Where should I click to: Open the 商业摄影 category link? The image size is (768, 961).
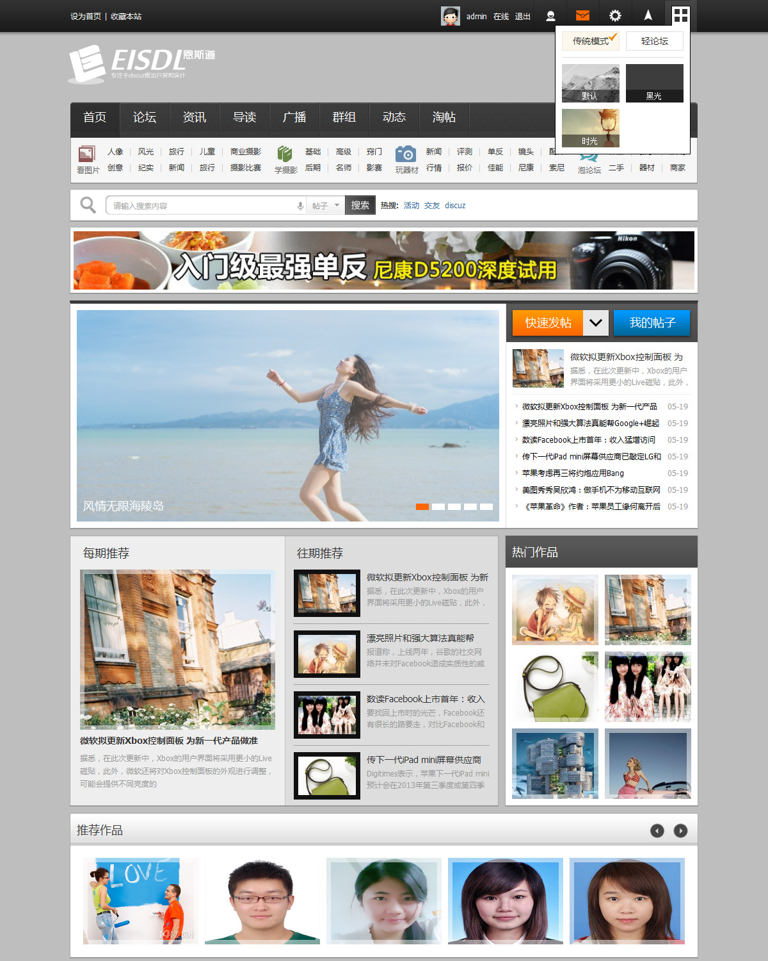point(246,152)
